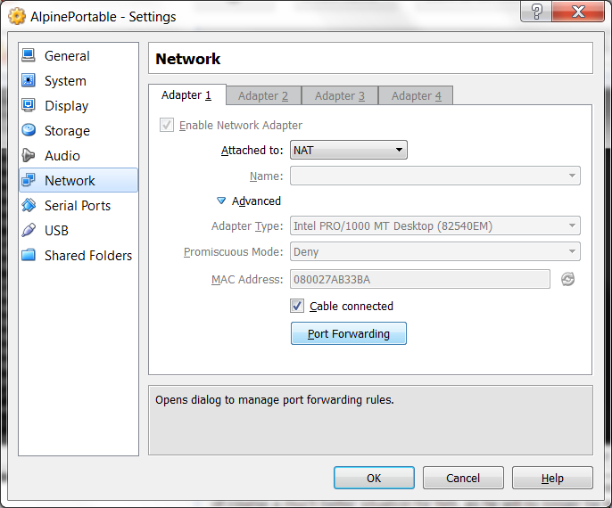
Task: Open the Promiscuous Mode dropdown
Action: click(435, 251)
